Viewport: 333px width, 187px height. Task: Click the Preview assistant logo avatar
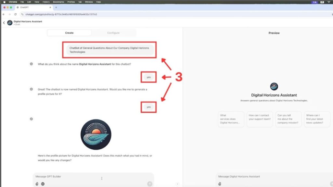[x=274, y=86]
